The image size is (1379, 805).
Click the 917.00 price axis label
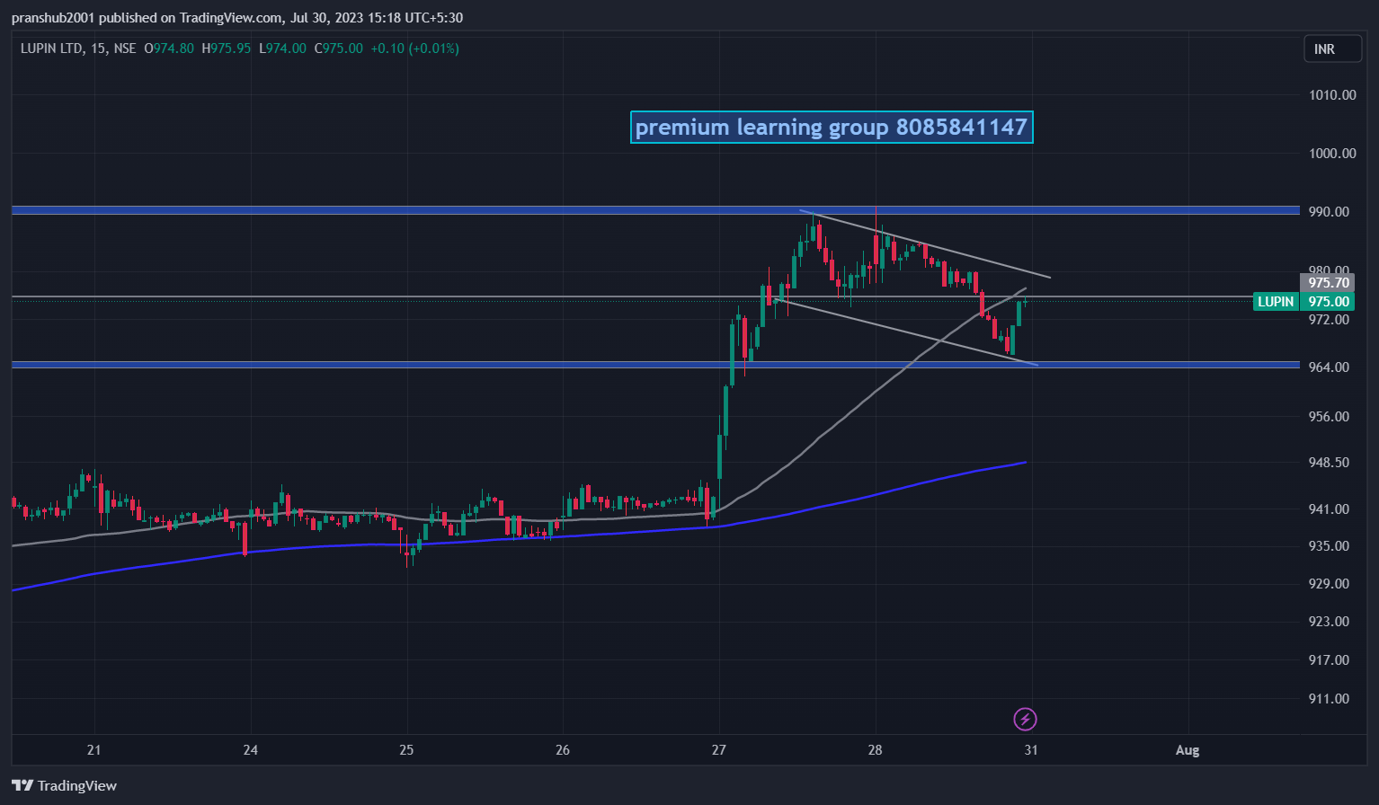point(1329,660)
